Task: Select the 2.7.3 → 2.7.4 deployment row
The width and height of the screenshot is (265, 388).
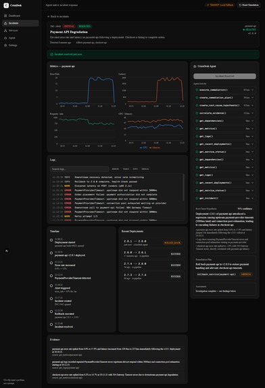Action: [x=153, y=276]
